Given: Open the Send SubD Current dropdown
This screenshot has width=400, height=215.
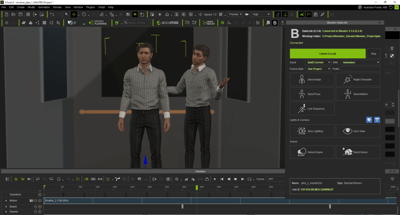Looking at the screenshot, I should [318, 62].
